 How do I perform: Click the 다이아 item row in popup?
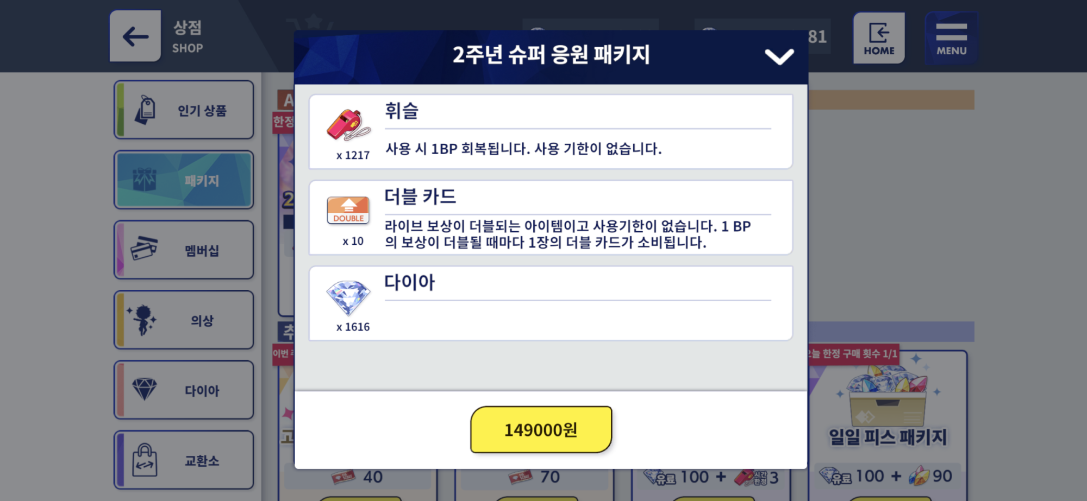click(551, 303)
